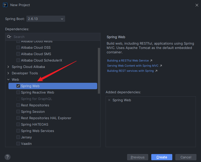Click external link arrow beside Building a RESTful Web Service
Viewport: 201px width, 162px height.
(x=151, y=60)
